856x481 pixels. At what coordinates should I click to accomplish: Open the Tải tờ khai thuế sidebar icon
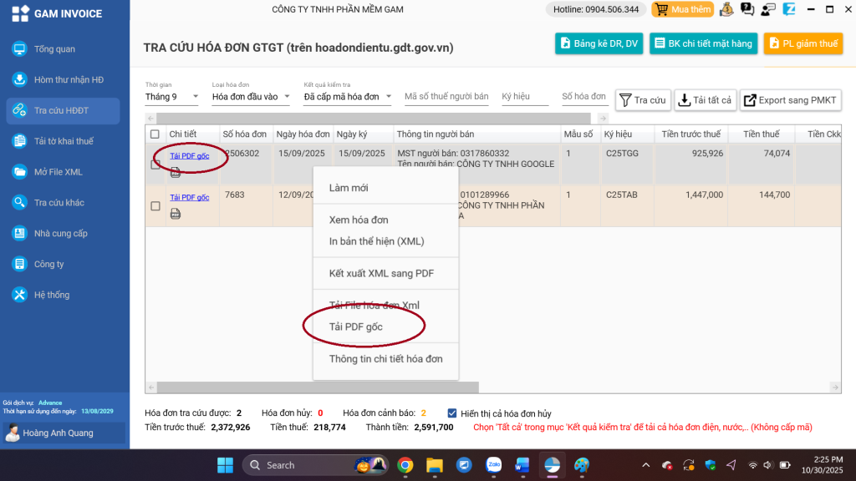(x=19, y=141)
